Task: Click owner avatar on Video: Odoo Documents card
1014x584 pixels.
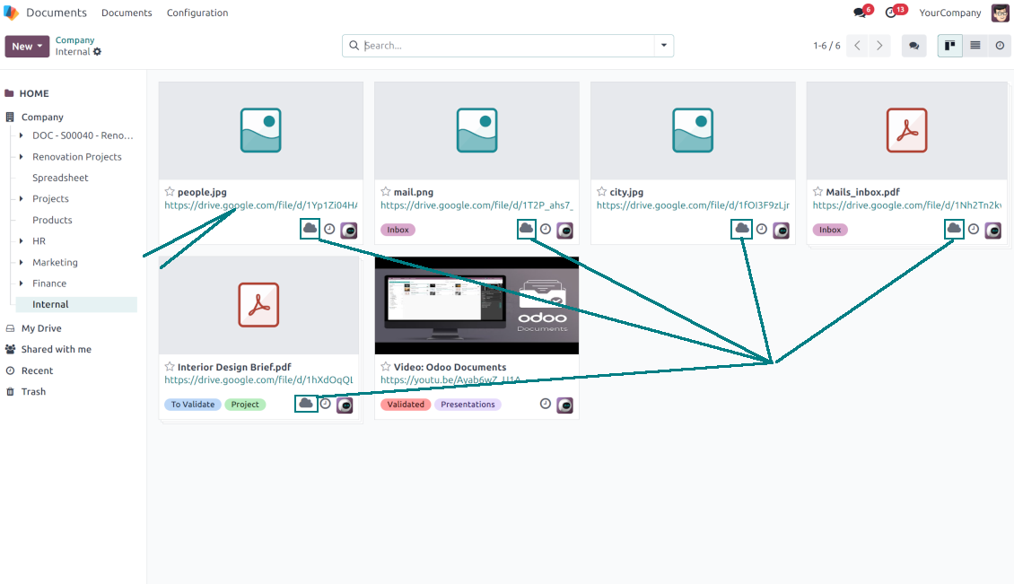Action: click(x=565, y=405)
